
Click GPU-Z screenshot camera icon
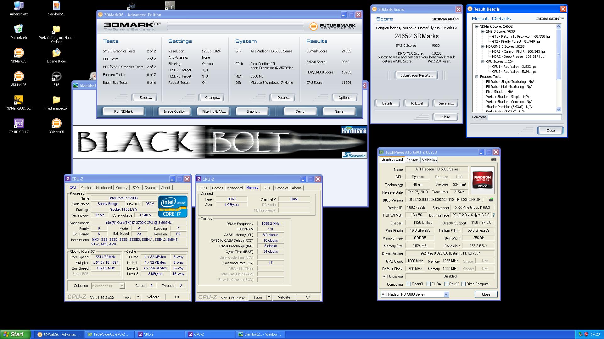494,159
